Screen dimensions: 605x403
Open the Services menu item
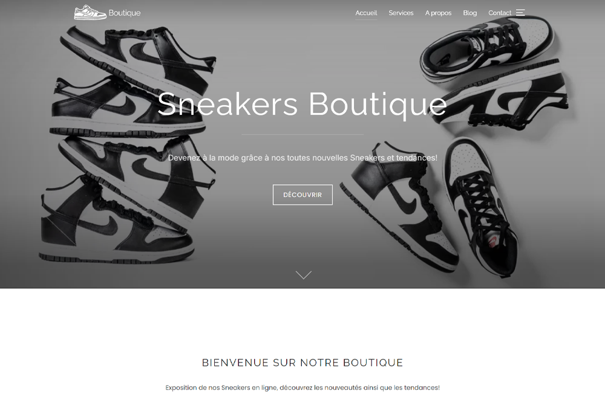click(401, 13)
